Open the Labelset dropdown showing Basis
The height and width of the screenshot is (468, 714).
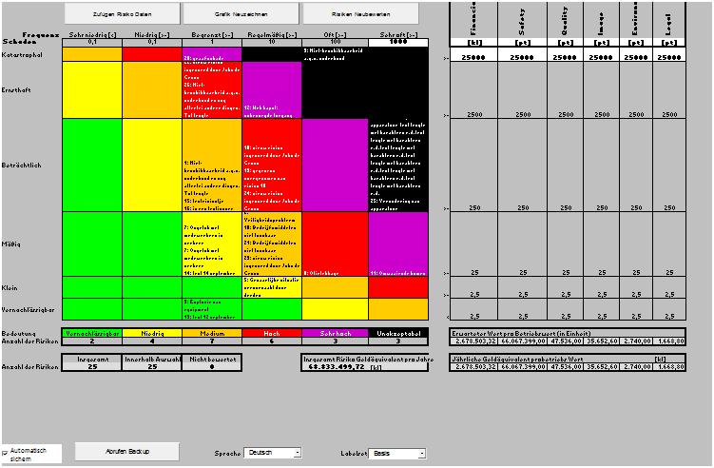coord(396,453)
